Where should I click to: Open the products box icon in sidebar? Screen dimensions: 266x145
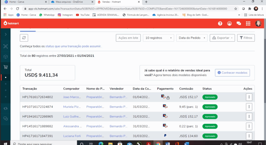coord(6,56)
